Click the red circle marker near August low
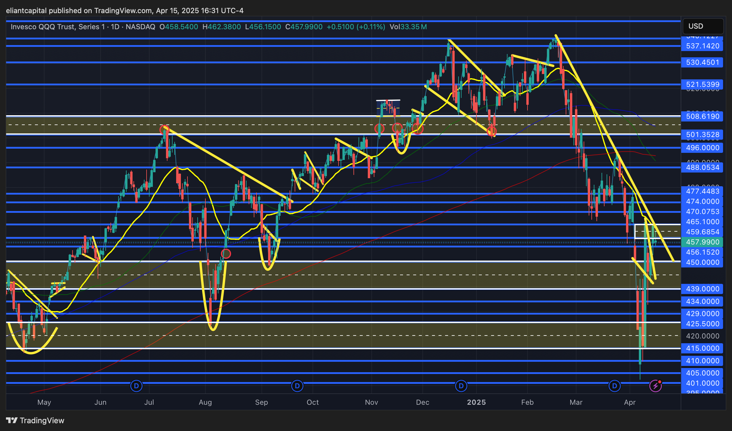 click(x=226, y=254)
